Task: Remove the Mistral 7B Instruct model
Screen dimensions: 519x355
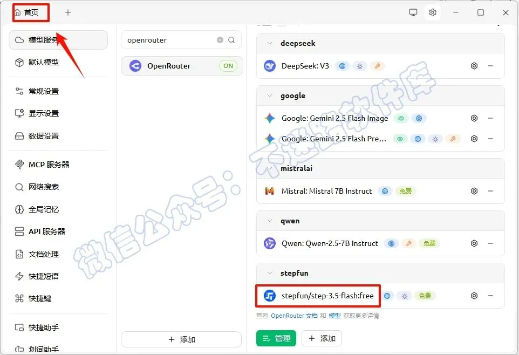Action: [x=490, y=191]
